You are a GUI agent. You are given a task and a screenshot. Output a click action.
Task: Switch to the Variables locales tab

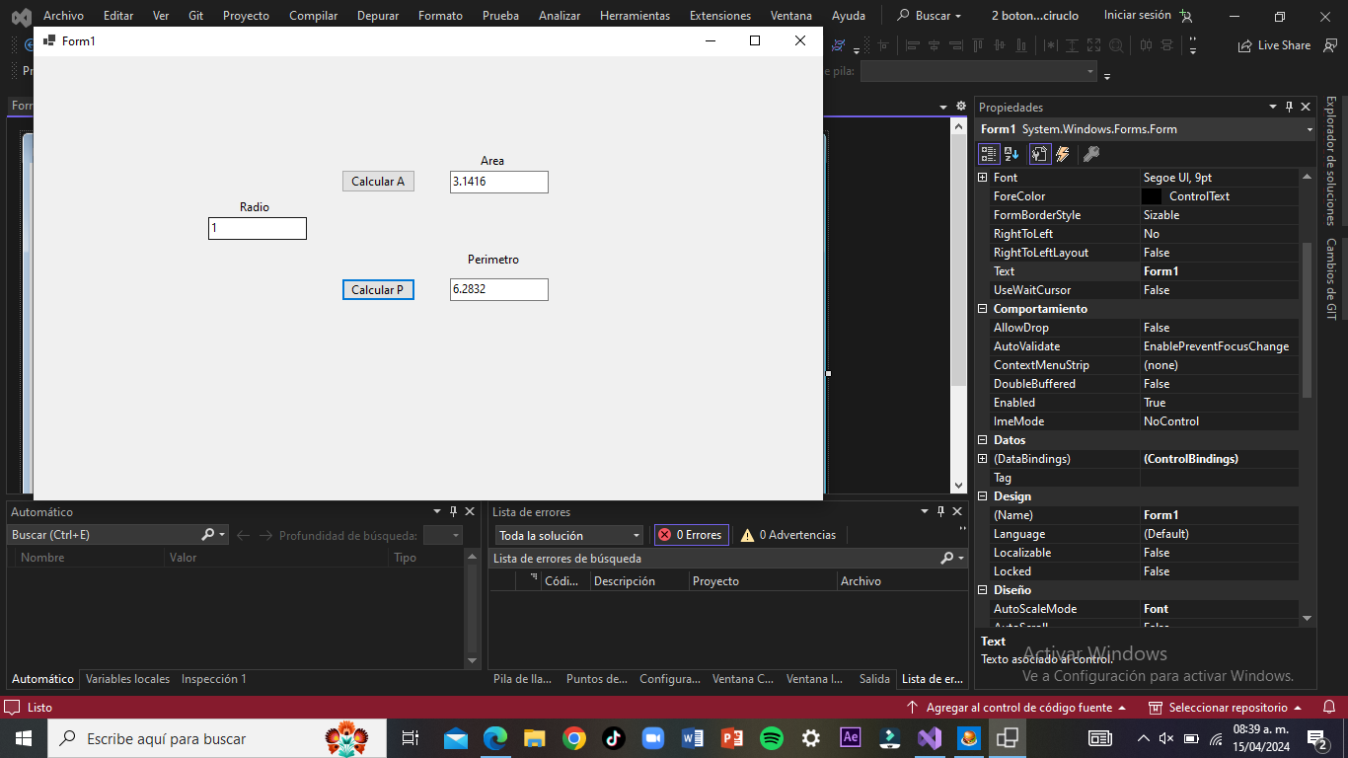127,679
